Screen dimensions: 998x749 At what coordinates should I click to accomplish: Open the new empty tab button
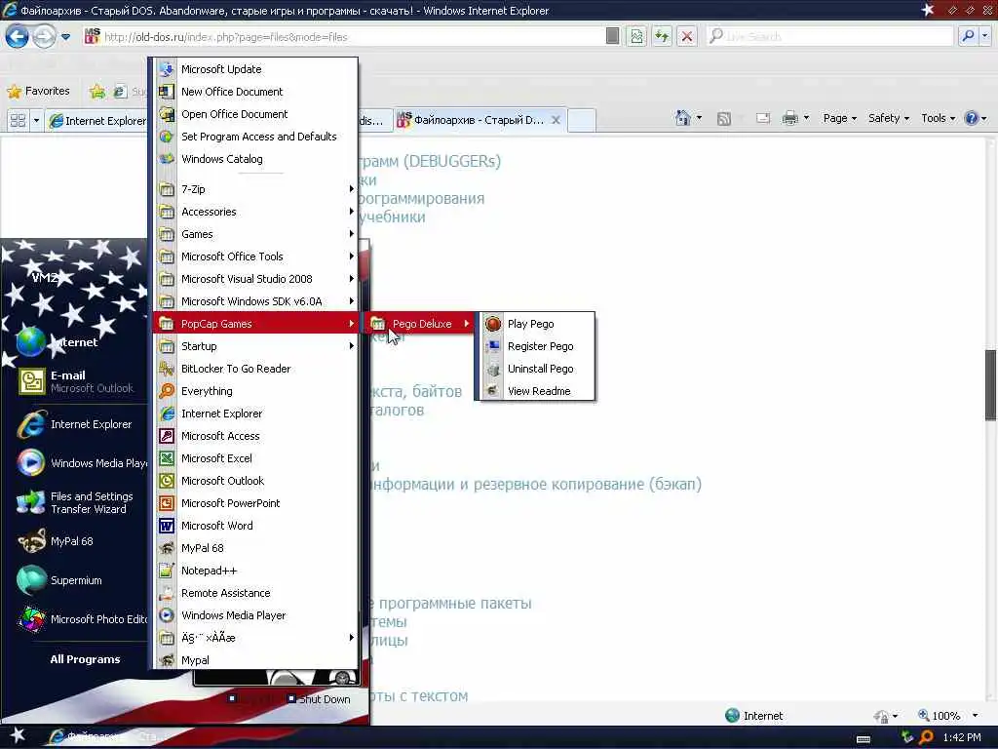(x=582, y=120)
